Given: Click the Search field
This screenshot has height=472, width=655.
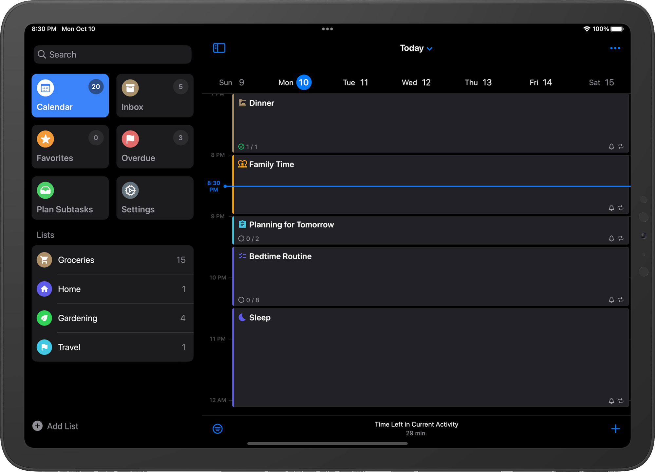Looking at the screenshot, I should (112, 54).
